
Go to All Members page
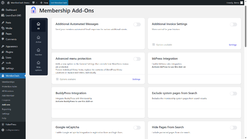tap(8, 91)
